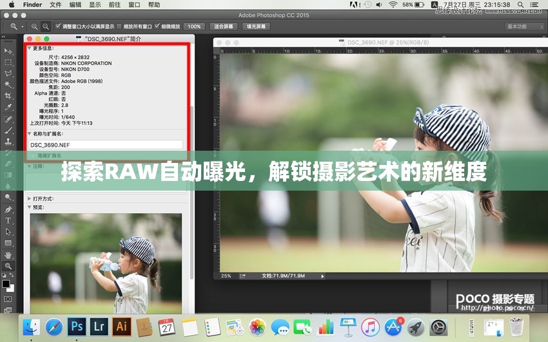Screen dimensions: 548x342
Task: Collapse the 预览 section
Action: pyautogui.click(x=30, y=207)
